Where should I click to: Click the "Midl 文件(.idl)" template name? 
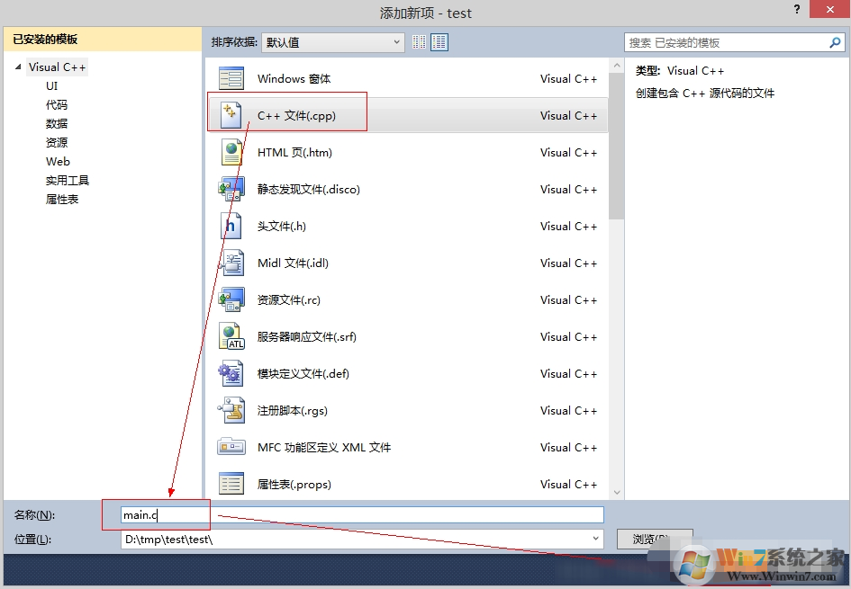coord(293,263)
